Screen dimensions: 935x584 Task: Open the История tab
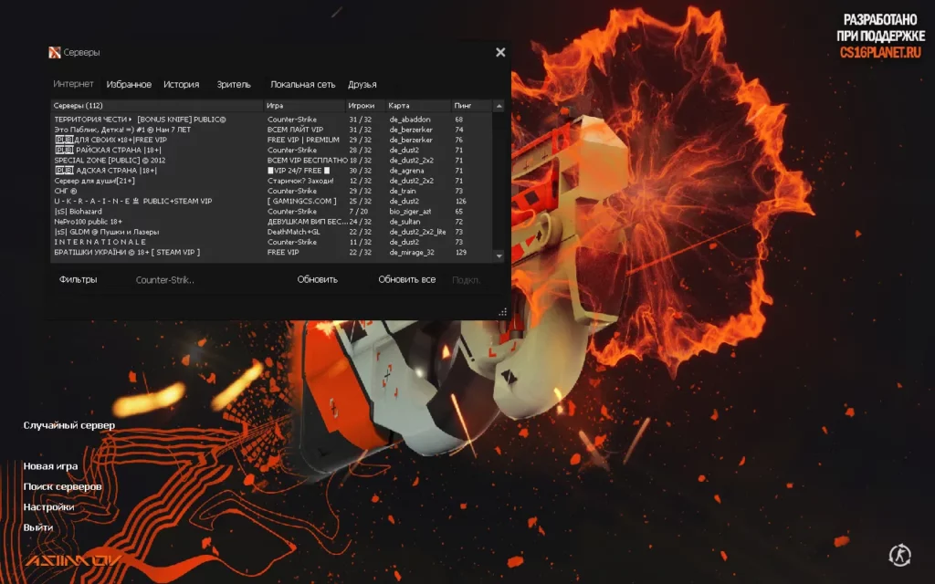coord(182,85)
